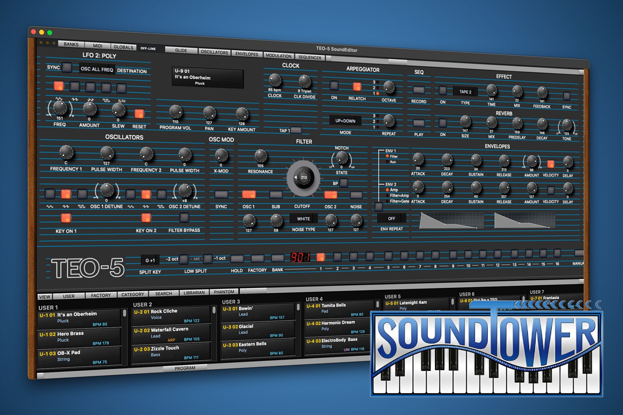Open the WHITE noise type selector

tap(303, 219)
